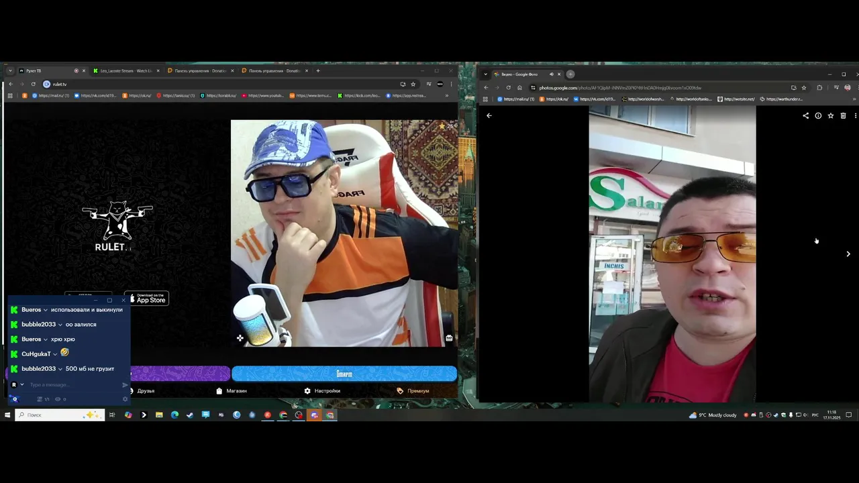
Task: Expand CuHgukaT user menu in chat
Action: coord(55,354)
